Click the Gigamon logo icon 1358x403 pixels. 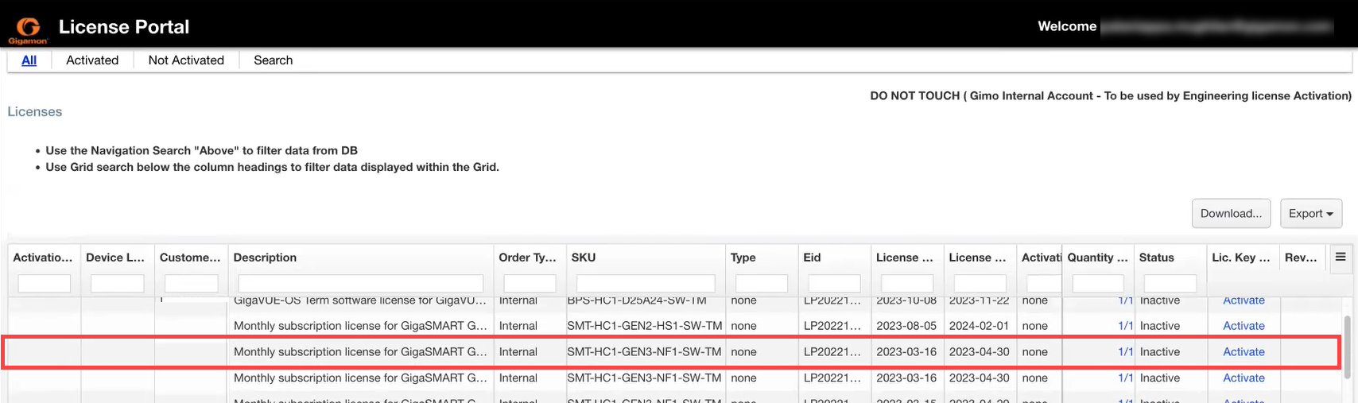(28, 29)
